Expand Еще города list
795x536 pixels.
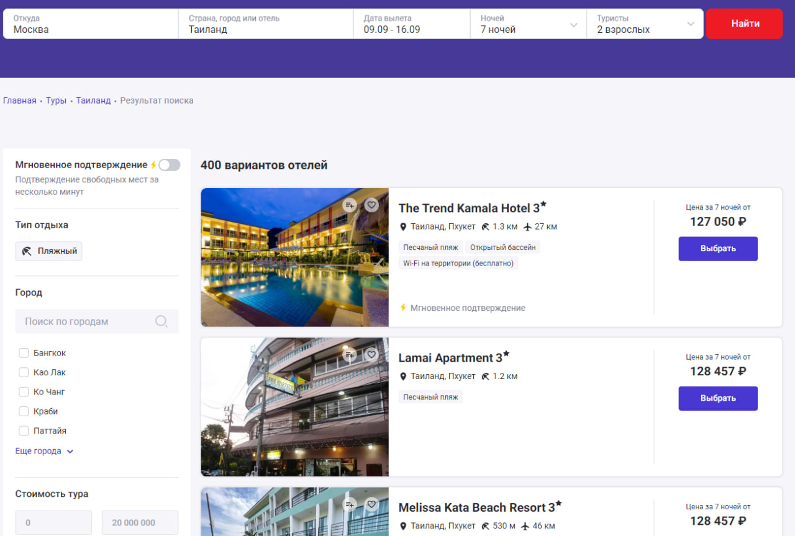pyautogui.click(x=44, y=451)
